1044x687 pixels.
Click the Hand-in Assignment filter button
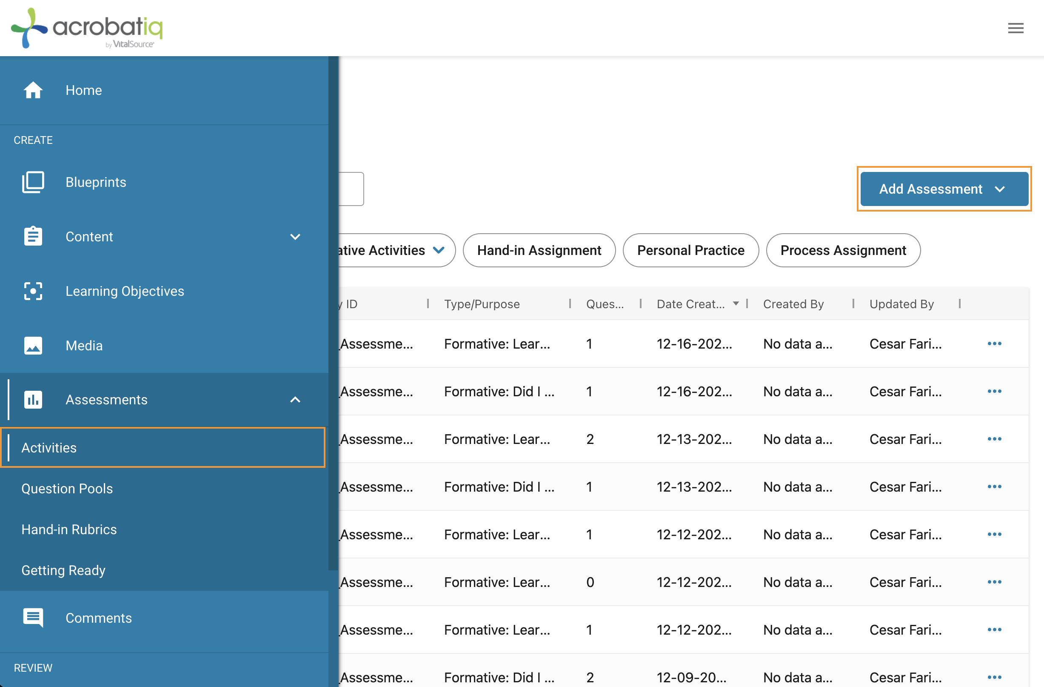(538, 250)
